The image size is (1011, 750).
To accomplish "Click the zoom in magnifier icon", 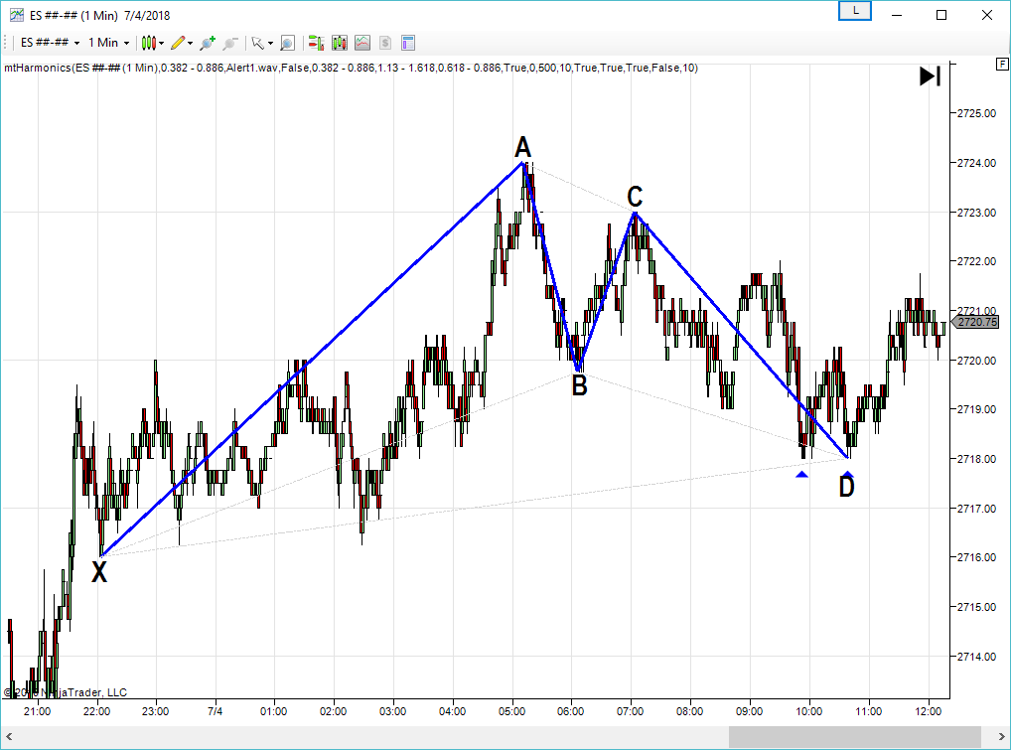I will (x=207, y=43).
